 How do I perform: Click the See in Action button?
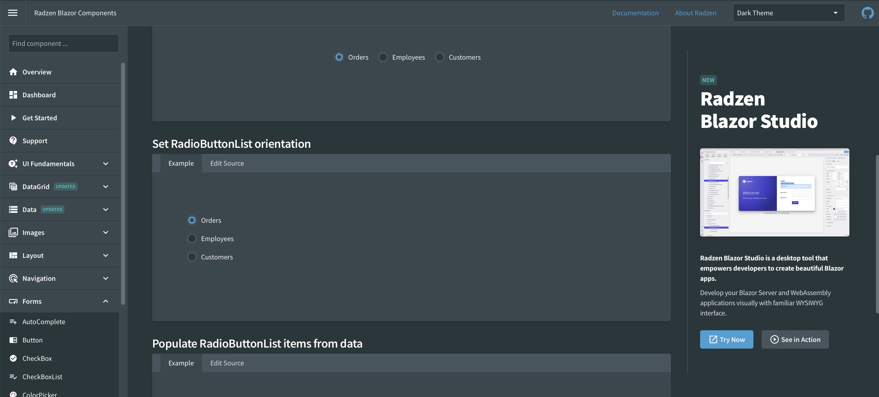pyautogui.click(x=795, y=339)
